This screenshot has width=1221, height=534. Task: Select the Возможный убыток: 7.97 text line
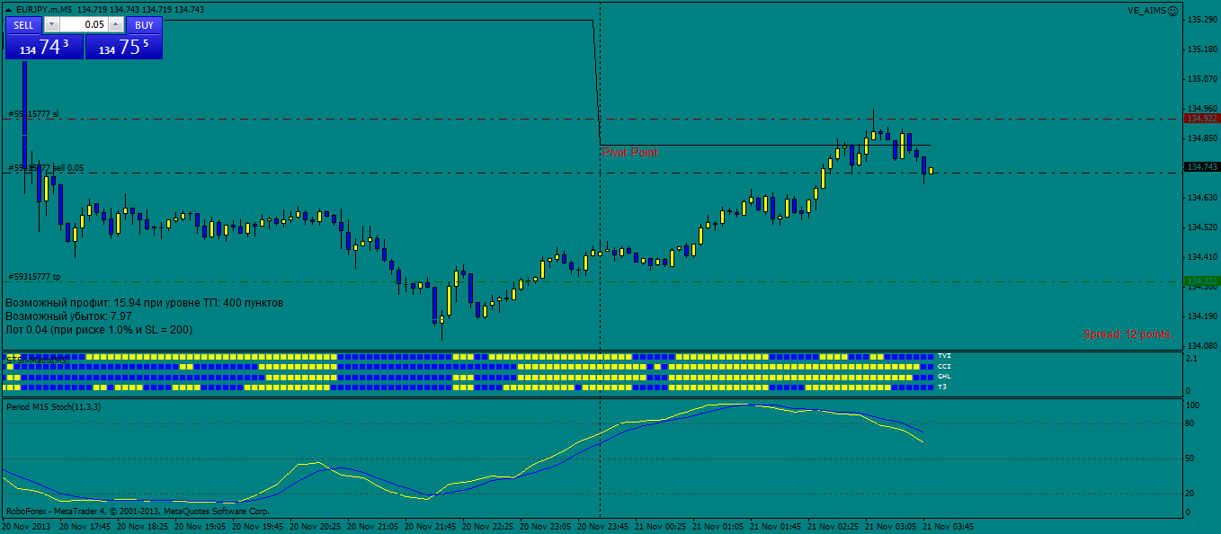tap(68, 316)
